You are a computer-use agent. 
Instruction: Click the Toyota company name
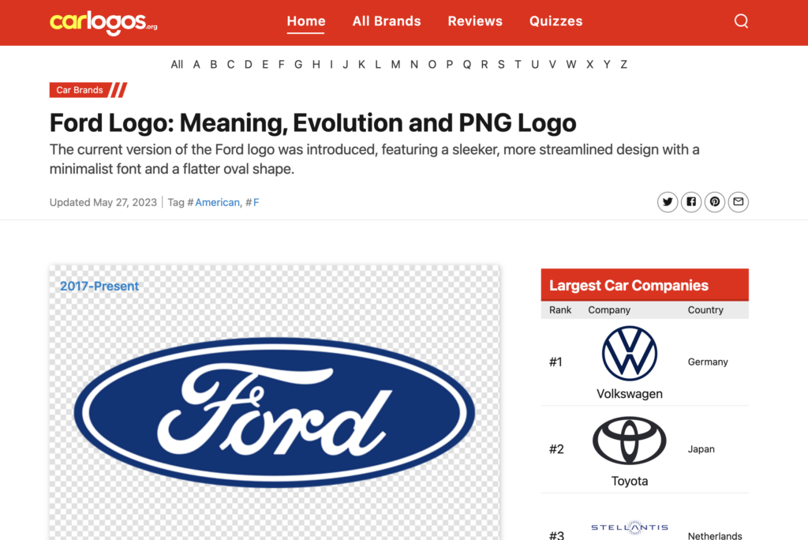(x=629, y=482)
